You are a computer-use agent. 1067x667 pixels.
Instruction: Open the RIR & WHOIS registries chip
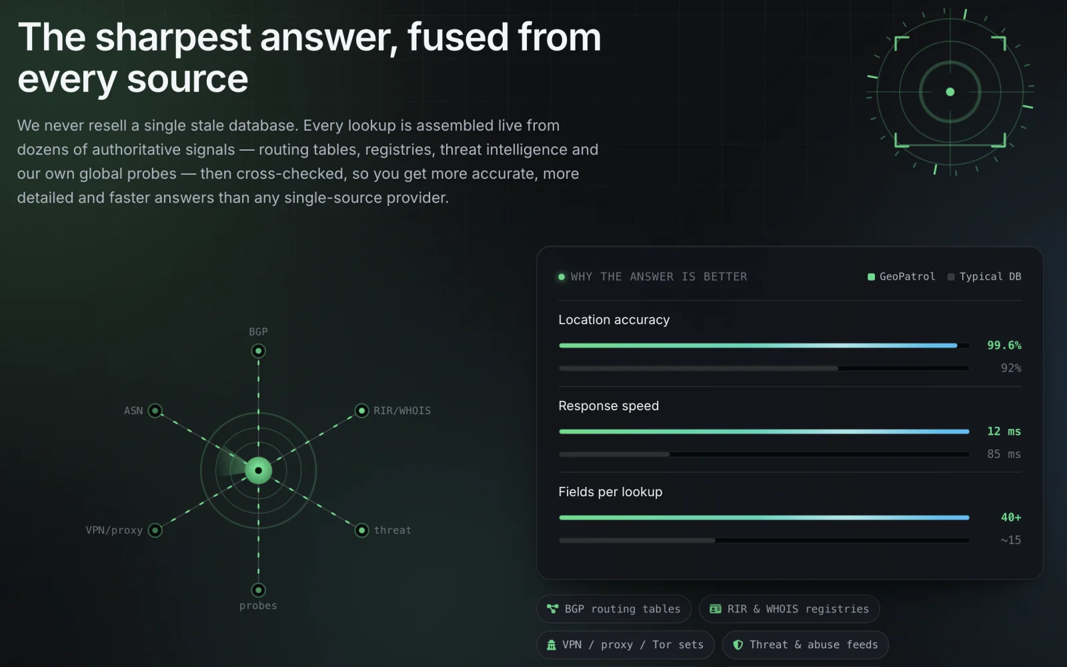[x=789, y=609]
